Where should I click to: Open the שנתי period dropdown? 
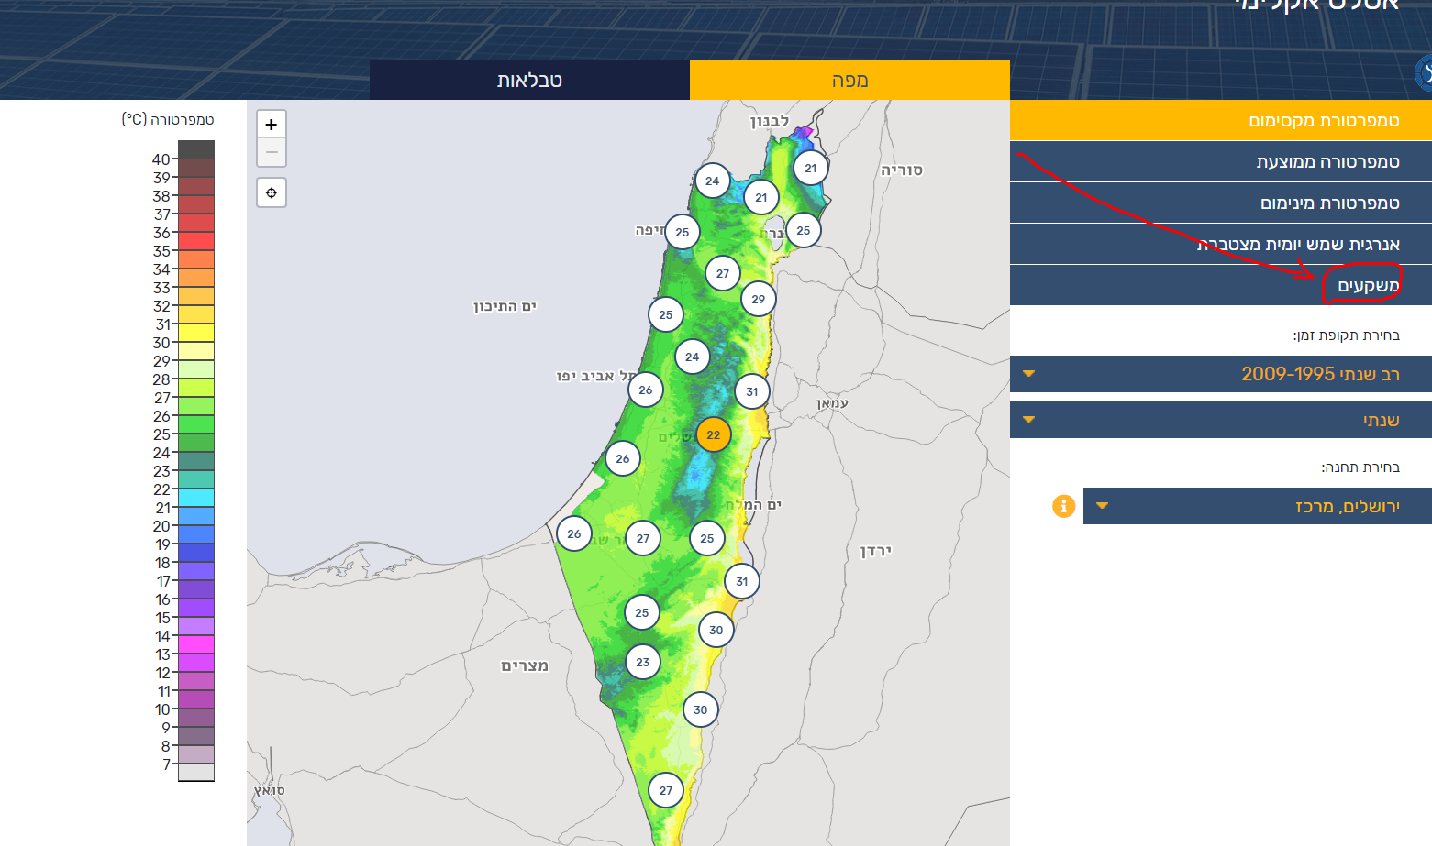click(1220, 420)
